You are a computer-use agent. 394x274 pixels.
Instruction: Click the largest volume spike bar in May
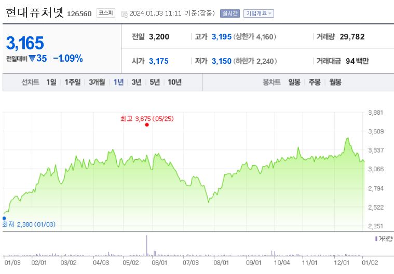147,245
